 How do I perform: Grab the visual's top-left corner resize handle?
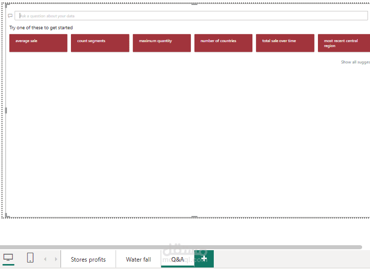7,5
